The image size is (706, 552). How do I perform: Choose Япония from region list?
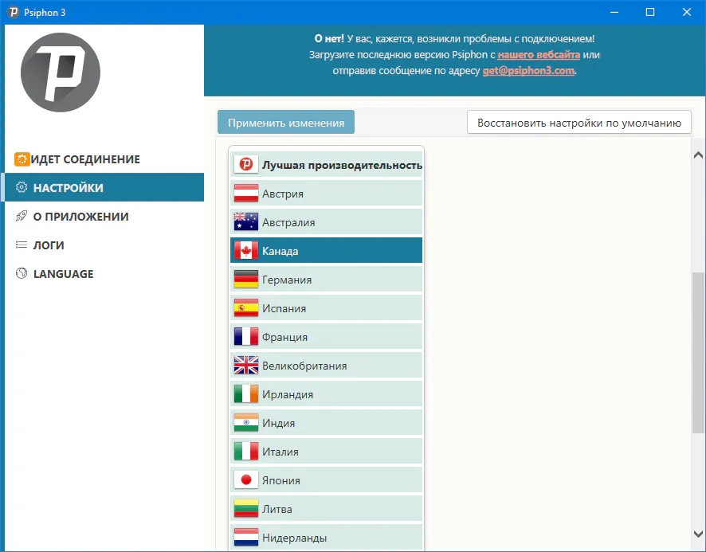click(327, 480)
